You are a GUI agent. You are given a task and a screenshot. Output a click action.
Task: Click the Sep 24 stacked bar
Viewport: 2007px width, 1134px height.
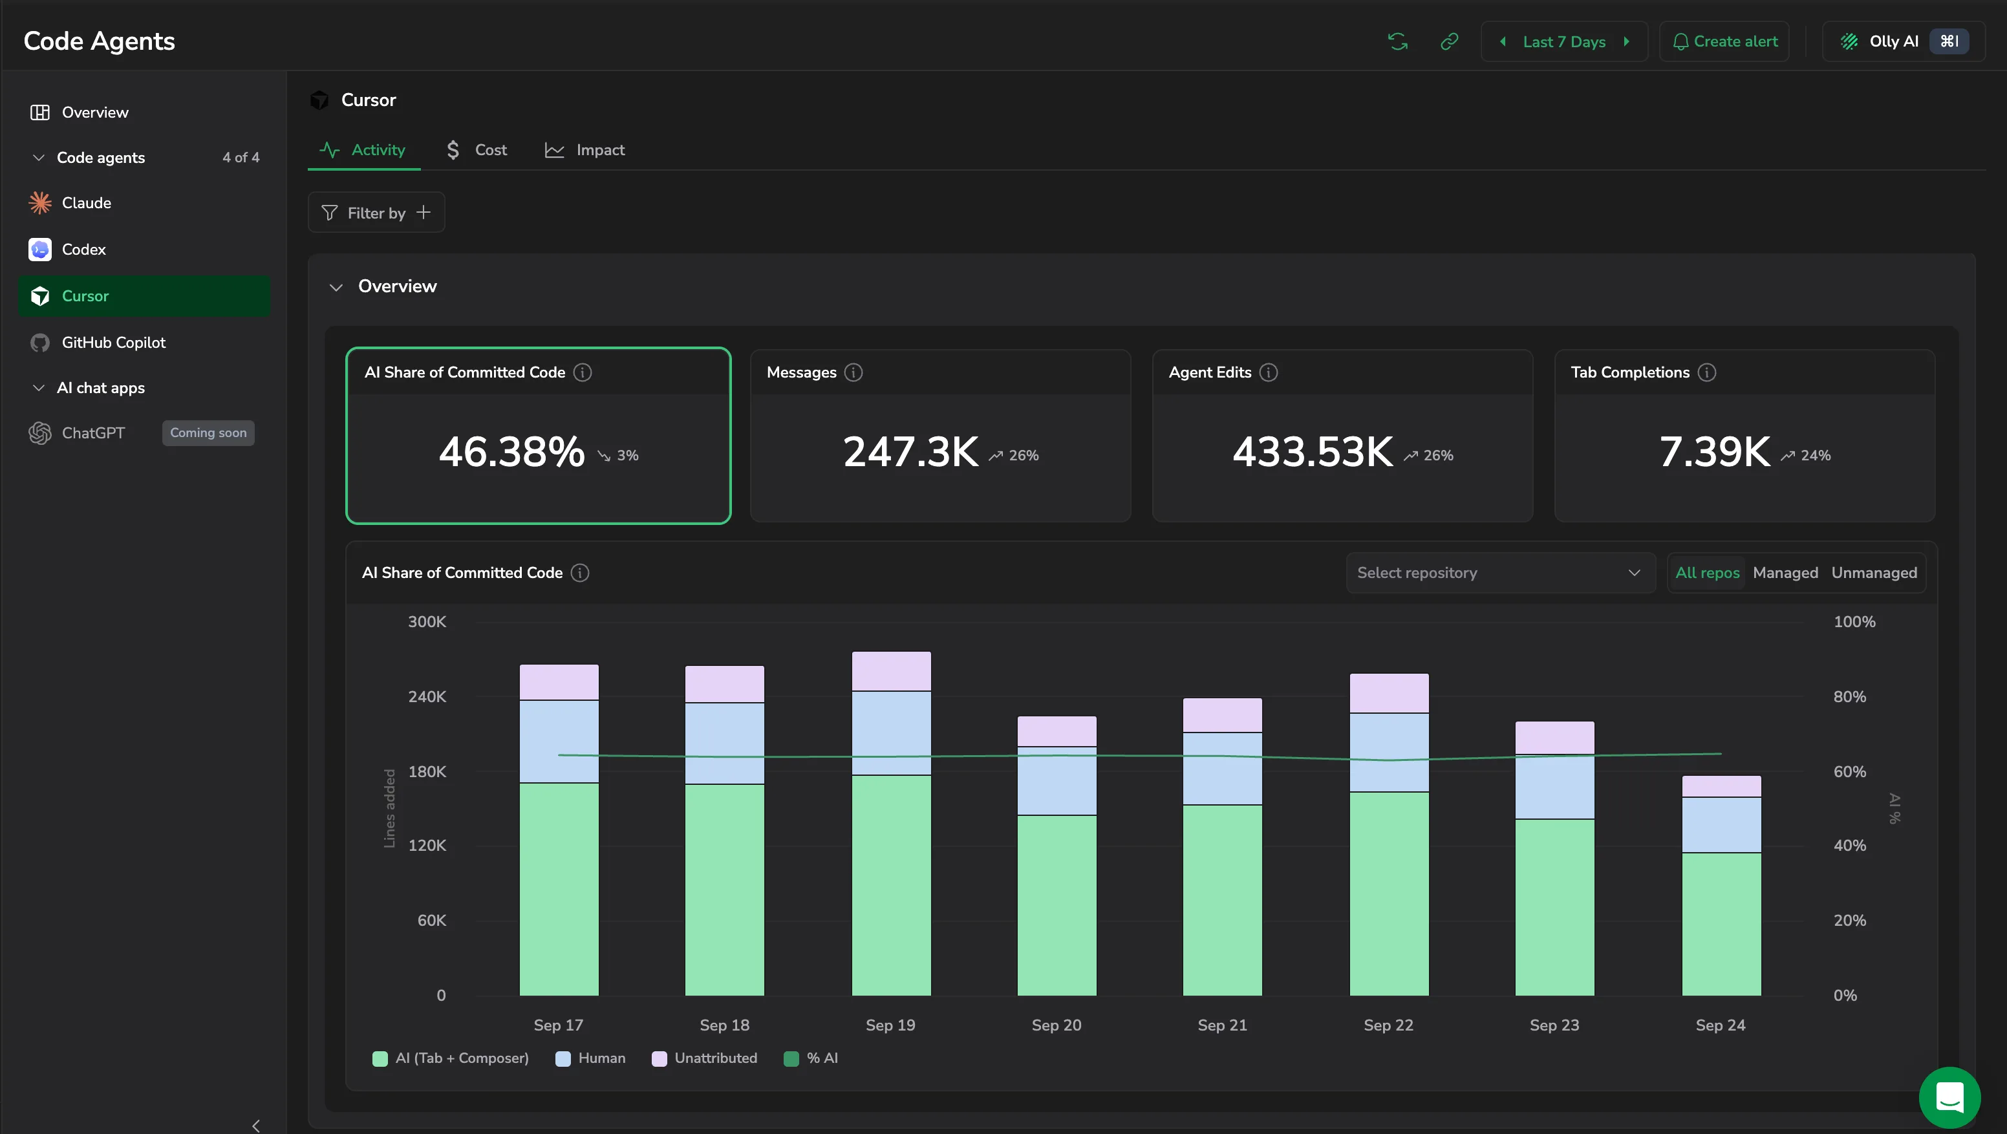1721,886
